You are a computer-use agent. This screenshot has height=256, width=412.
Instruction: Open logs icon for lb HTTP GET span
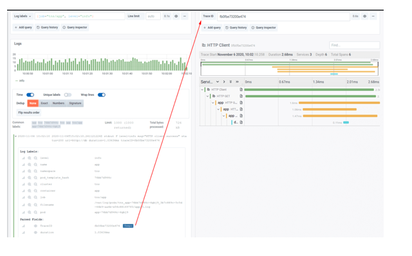241,96
